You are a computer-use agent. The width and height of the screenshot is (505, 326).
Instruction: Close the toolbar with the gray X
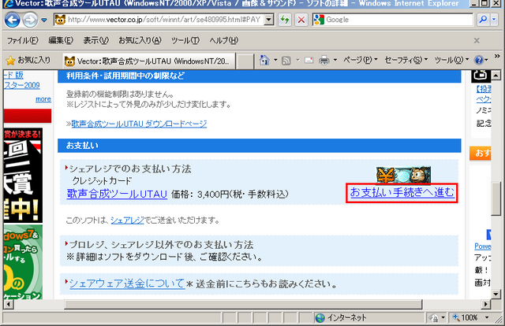coord(477,40)
